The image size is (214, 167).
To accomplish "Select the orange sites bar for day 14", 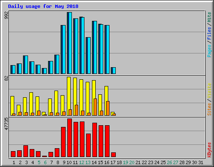I will [x=95, y=107].
